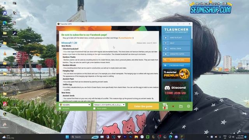
Task: Click the 'Chiseled bookshelf' heading
Action: 70,49
